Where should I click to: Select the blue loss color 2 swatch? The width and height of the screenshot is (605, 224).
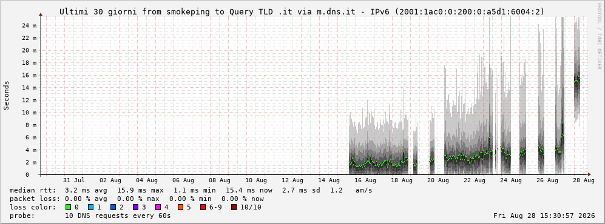pos(113,207)
